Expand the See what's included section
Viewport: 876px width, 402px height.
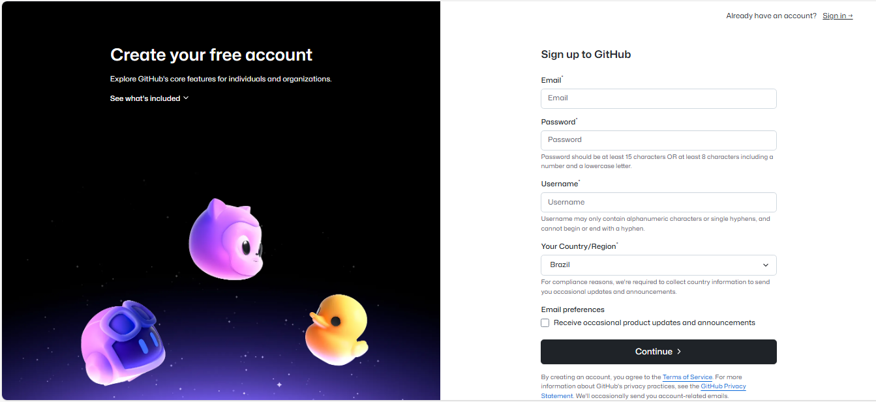145,98
